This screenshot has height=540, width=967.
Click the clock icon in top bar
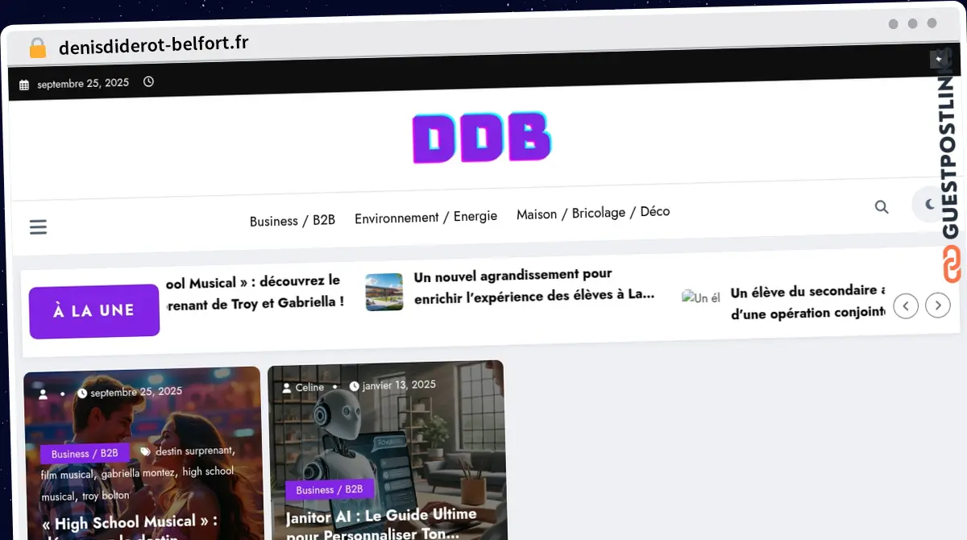pos(148,81)
